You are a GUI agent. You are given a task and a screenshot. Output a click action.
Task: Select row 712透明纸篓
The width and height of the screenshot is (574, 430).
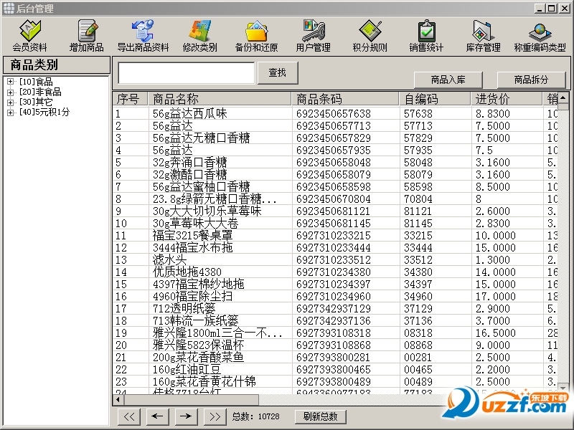[335, 309]
